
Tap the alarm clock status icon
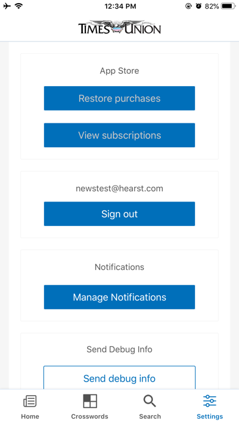[199, 6]
